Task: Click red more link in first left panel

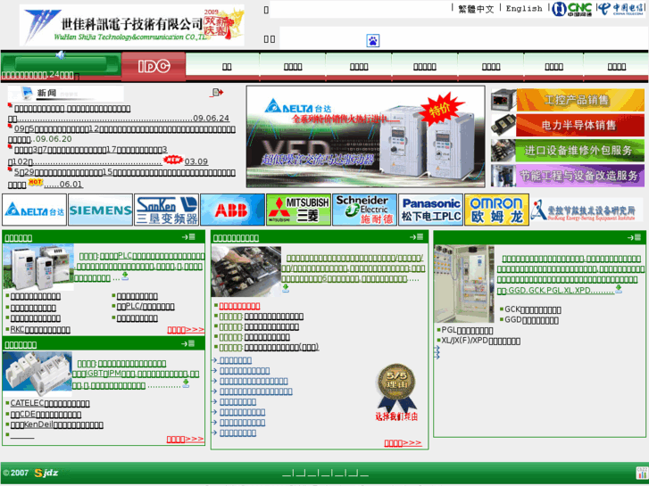Action: click(186, 330)
